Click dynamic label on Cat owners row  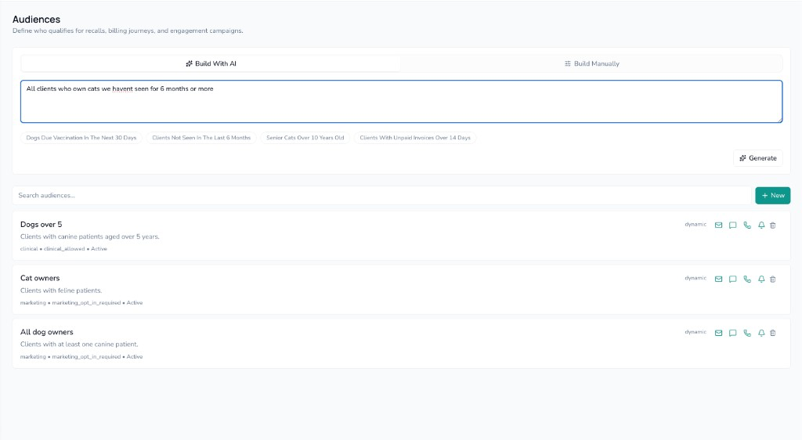[x=695, y=278]
